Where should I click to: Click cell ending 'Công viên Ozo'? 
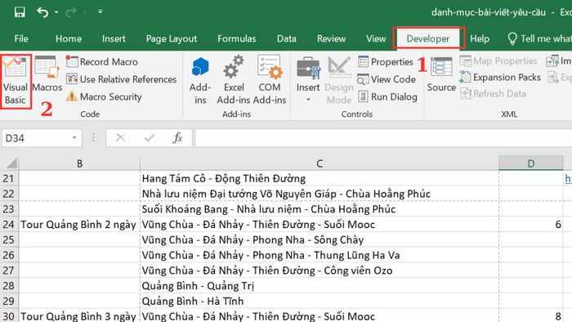coord(320,271)
